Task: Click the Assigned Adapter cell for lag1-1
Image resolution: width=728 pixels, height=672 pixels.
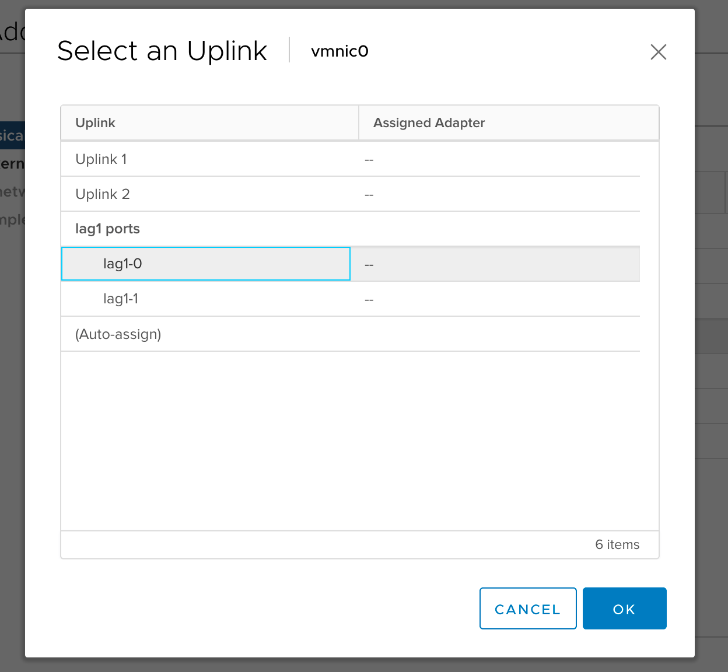Action: click(x=369, y=299)
